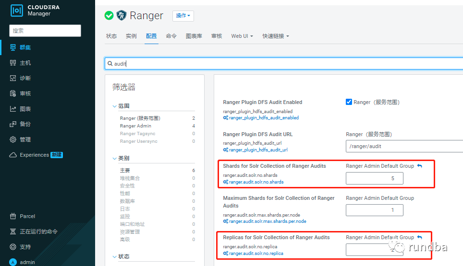Click the Cloudera Manager logo icon
This screenshot has width=463, height=266.
(x=16, y=11)
